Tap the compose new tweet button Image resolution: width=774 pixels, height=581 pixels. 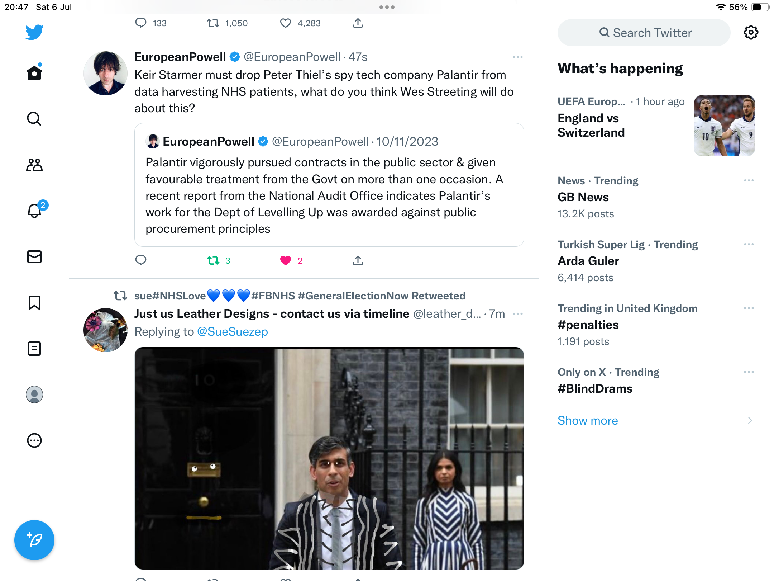pos(34,540)
